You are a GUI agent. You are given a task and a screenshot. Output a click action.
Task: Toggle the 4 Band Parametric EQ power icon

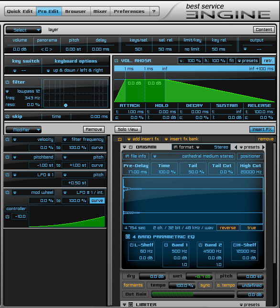point(128,237)
